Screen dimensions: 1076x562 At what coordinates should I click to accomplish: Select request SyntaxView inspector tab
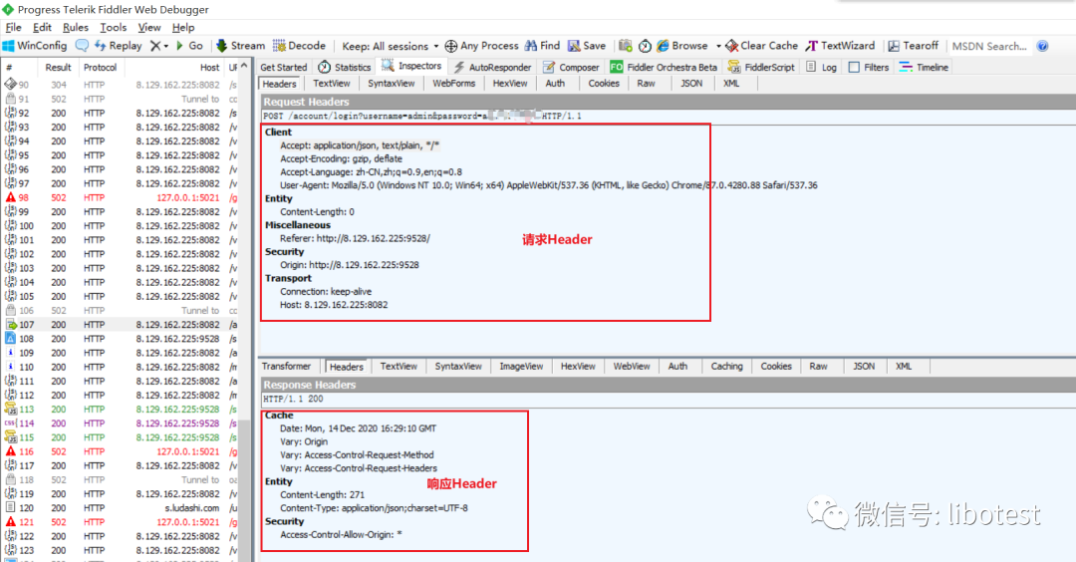pos(392,84)
